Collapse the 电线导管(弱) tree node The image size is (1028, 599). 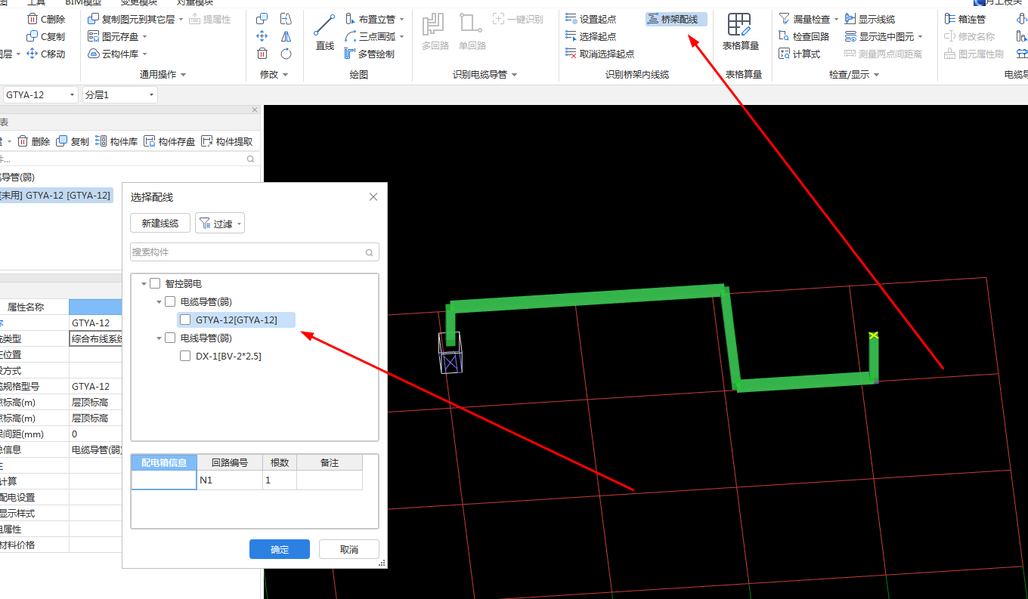tap(159, 338)
